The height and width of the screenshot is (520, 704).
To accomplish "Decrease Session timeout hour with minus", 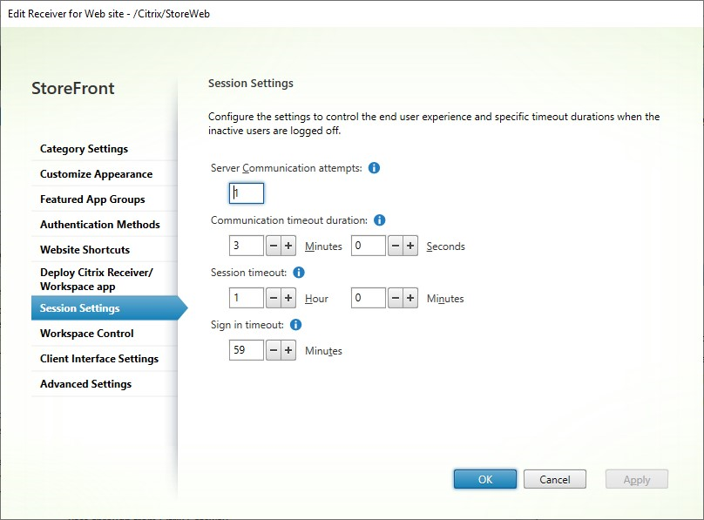I will (x=274, y=298).
